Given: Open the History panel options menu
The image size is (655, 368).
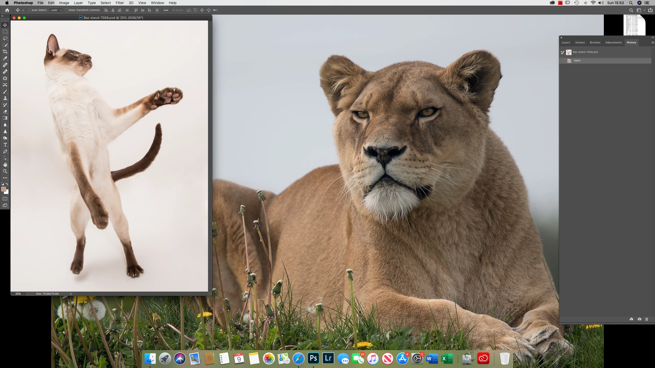Looking at the screenshot, I should click(x=652, y=43).
